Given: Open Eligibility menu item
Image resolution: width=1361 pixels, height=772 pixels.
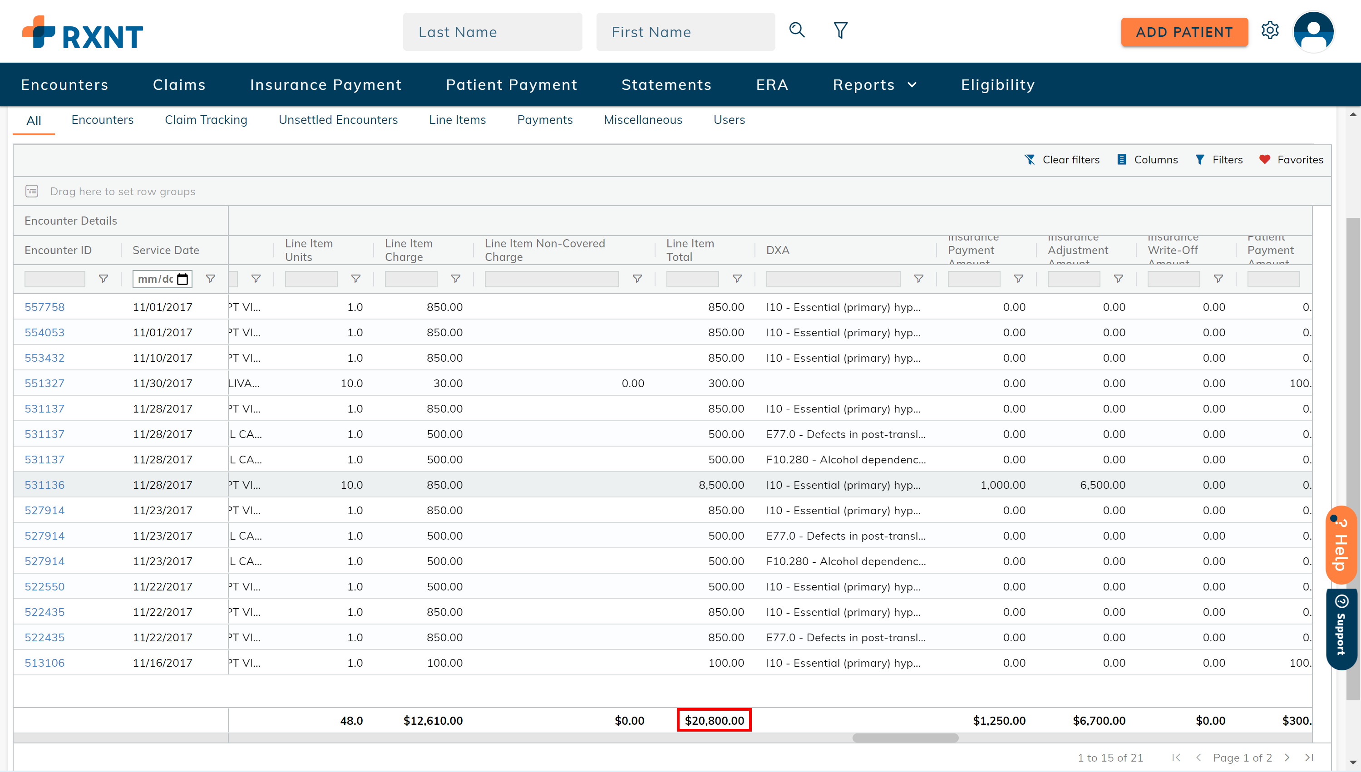Looking at the screenshot, I should 998,85.
